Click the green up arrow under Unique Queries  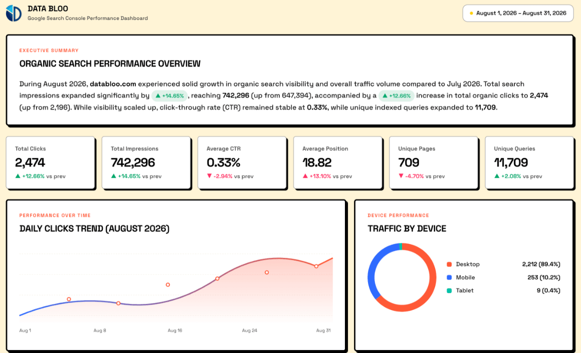tap(497, 176)
